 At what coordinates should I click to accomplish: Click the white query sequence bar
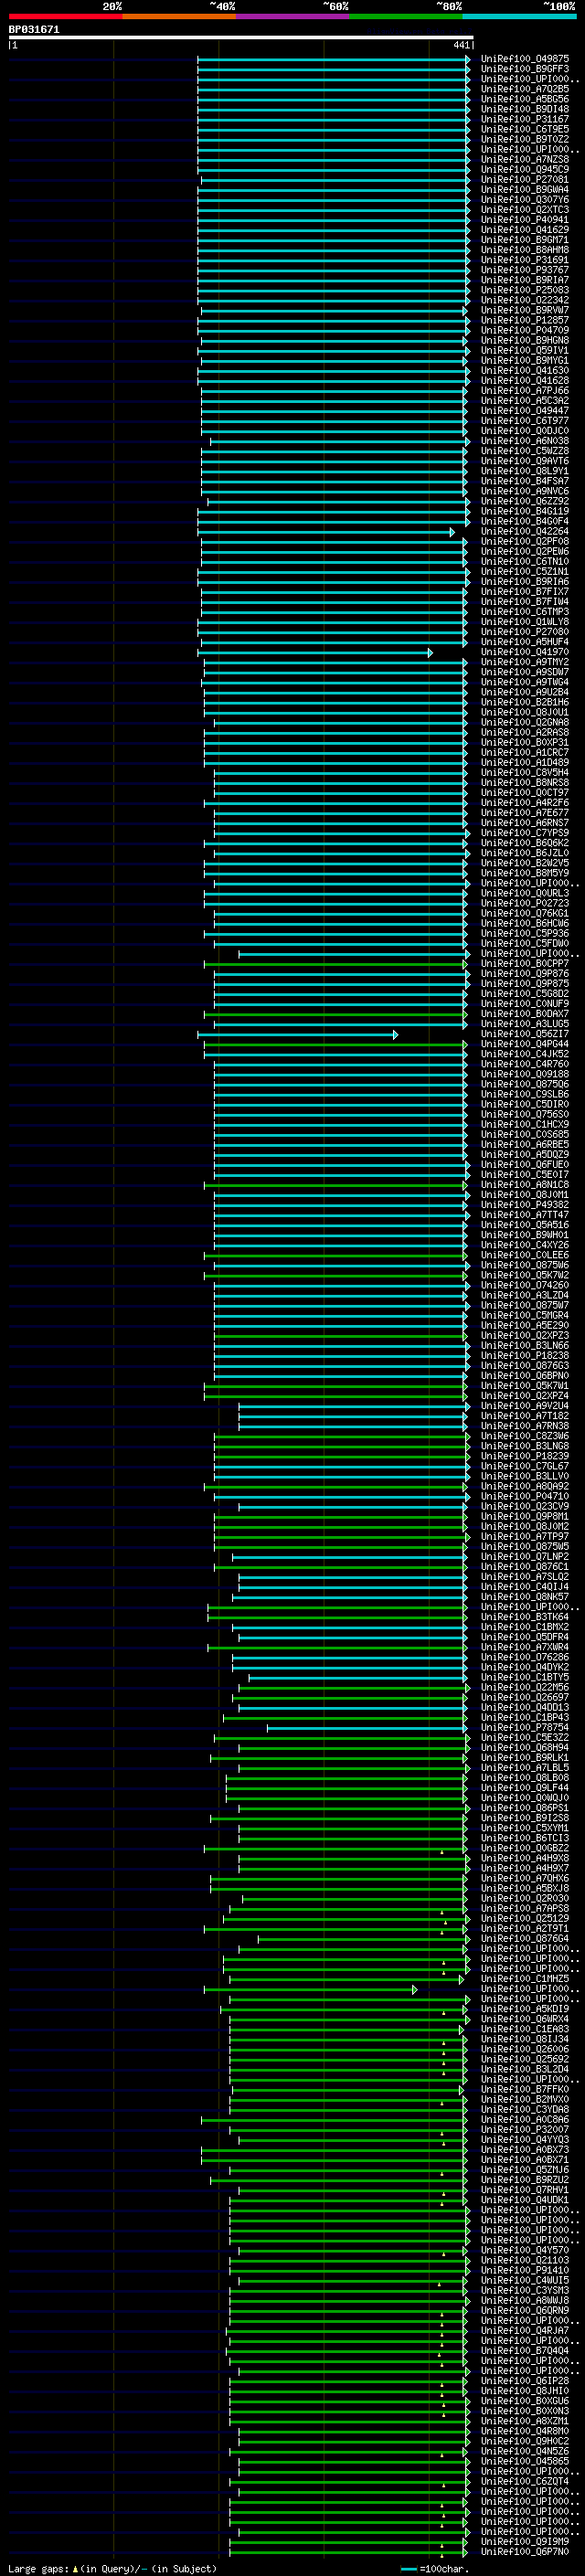241,38
